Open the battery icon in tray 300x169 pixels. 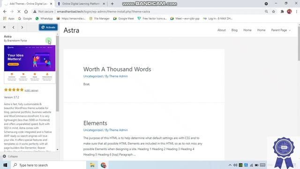tap(256, 165)
